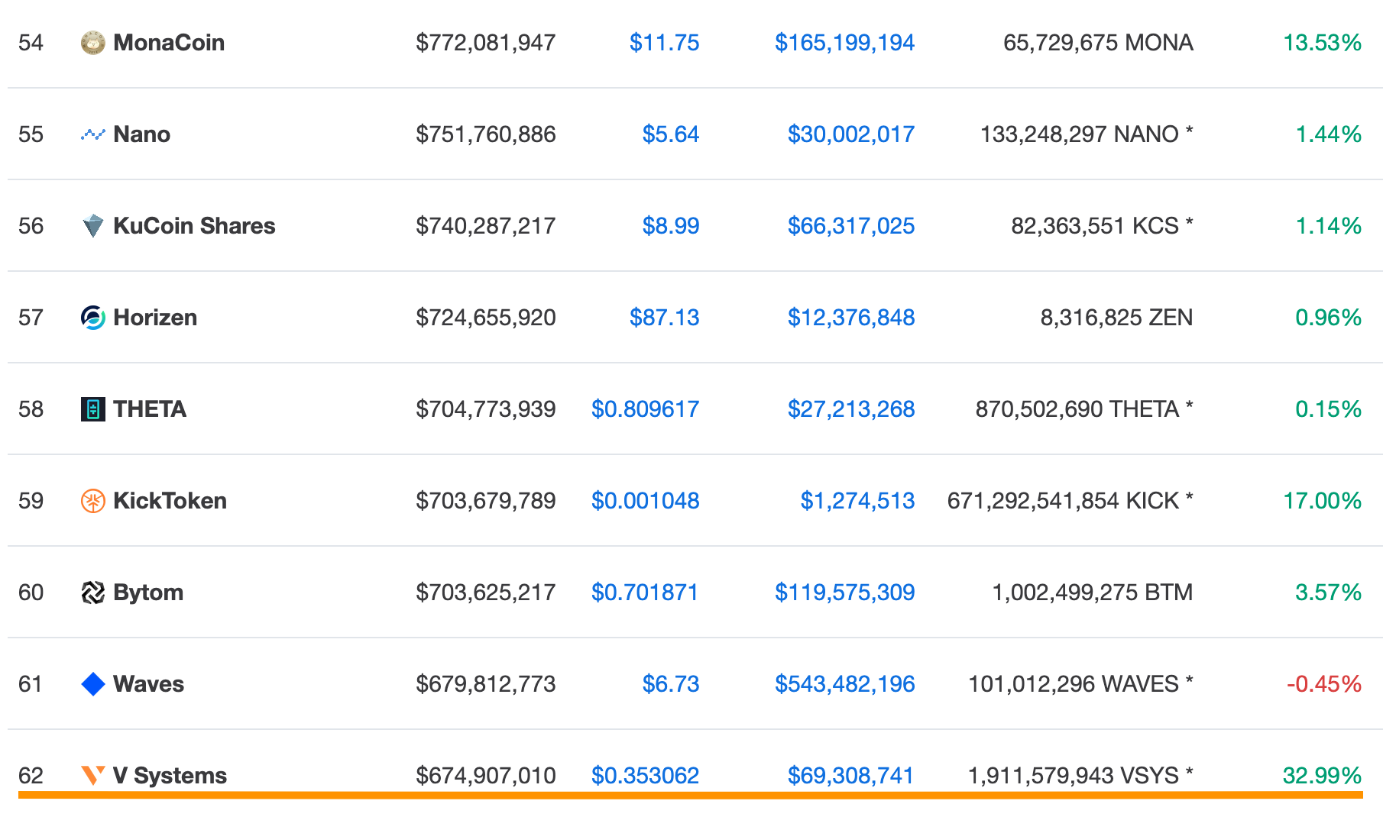Open the Nano name link
This screenshot has height=817, width=1383.
click(142, 134)
